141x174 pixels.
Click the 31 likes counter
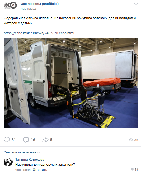pos(13,140)
